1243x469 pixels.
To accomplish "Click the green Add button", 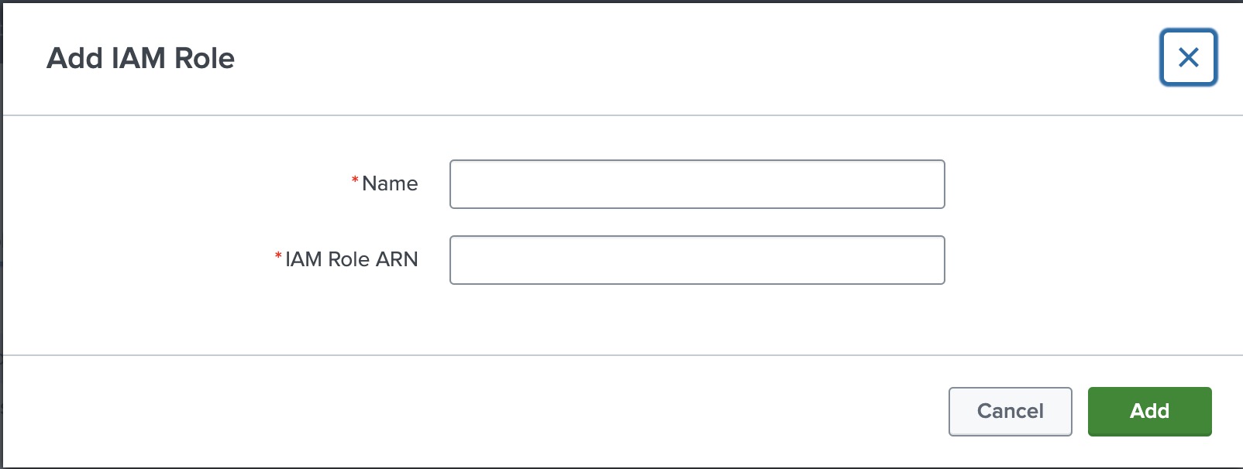I will (1149, 411).
